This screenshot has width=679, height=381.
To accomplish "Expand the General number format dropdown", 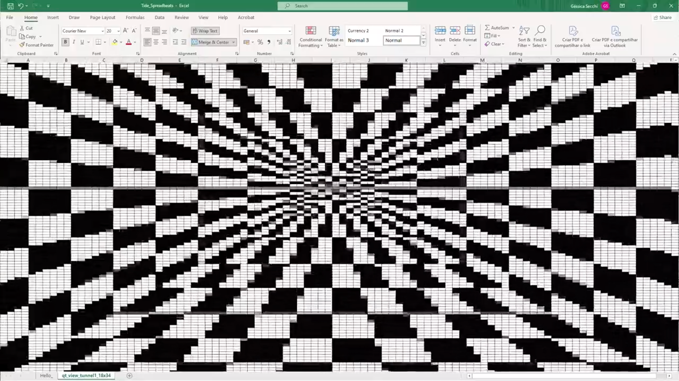I will point(289,31).
